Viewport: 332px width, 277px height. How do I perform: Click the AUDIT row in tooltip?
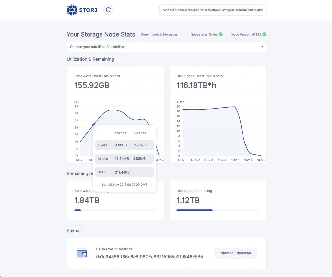coord(124,172)
